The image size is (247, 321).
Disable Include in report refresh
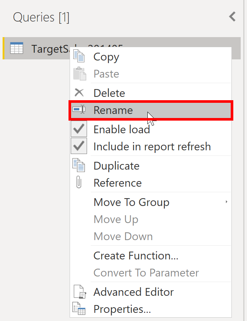[79, 146]
